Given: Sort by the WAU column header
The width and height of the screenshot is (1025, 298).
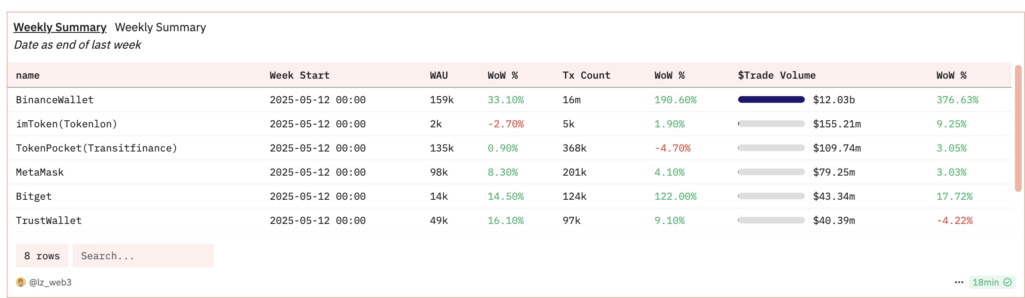Looking at the screenshot, I should click(439, 75).
